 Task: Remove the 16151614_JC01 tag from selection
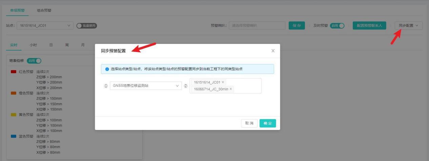pyautogui.click(x=223, y=82)
